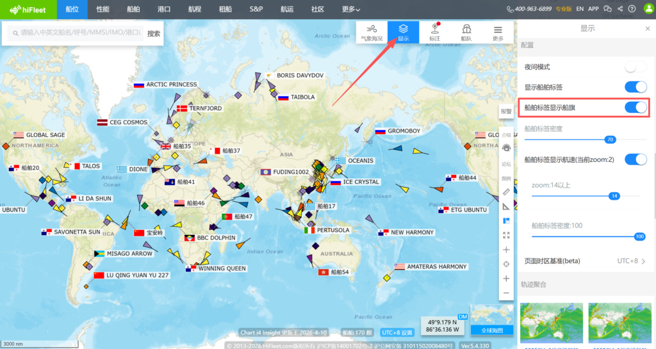Click the 搜索 search button
This screenshot has height=349, width=656.
tap(154, 33)
